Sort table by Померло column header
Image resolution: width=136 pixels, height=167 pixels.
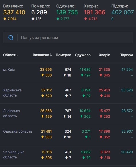pyautogui.click(x=63, y=55)
